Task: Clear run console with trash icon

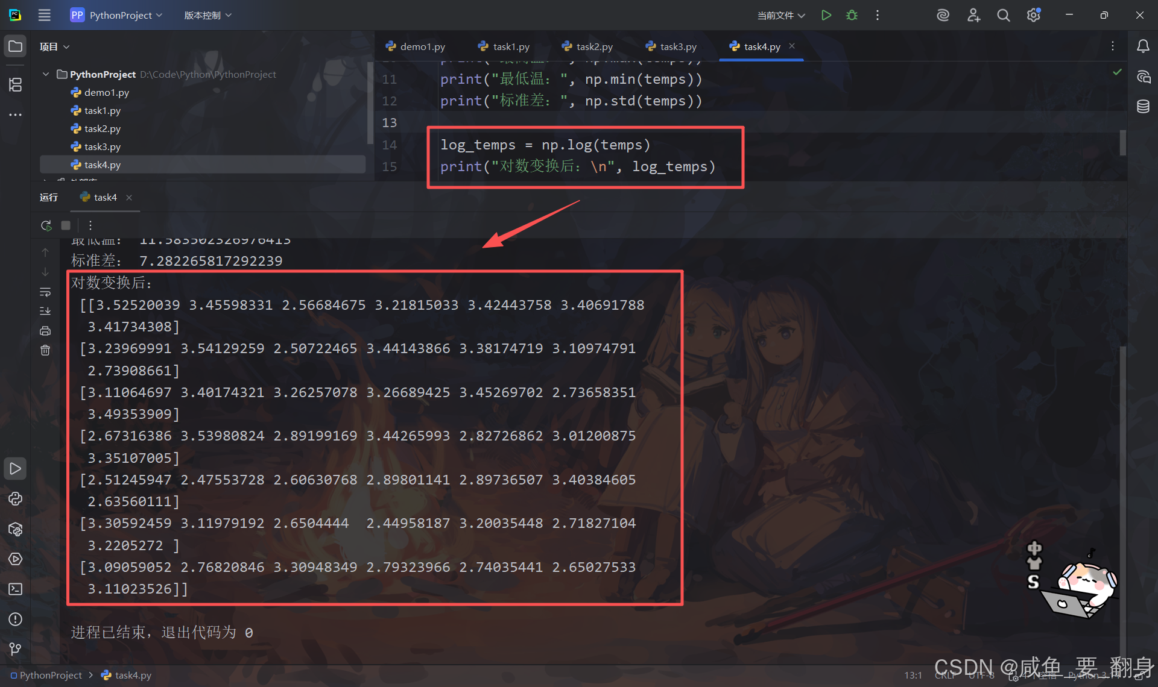Action: [x=45, y=350]
